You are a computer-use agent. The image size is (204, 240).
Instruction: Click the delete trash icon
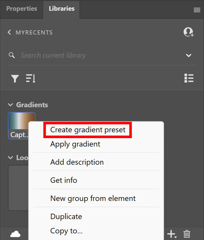(x=187, y=233)
